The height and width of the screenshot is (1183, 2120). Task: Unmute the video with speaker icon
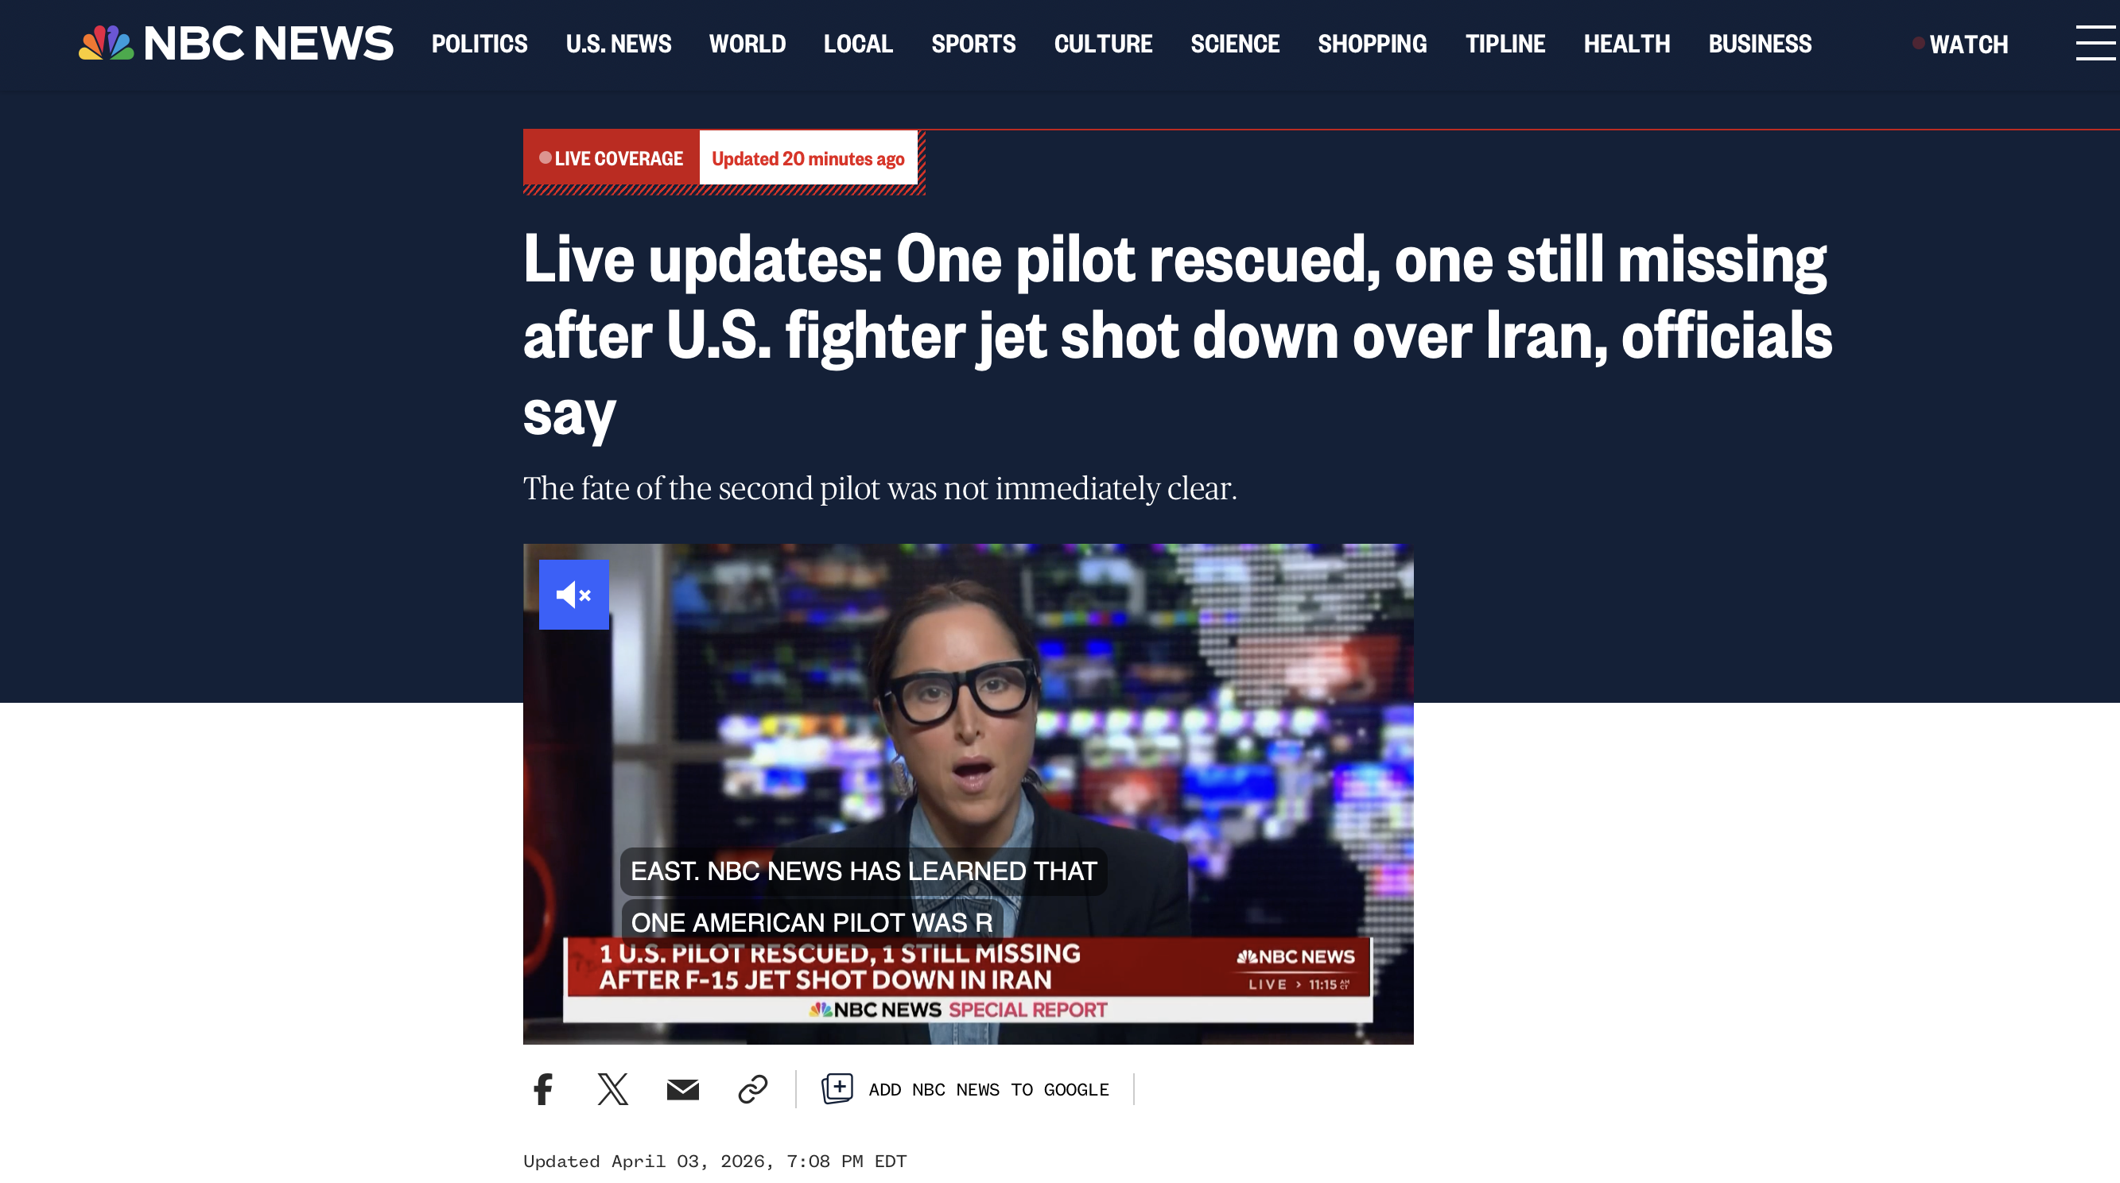(x=573, y=594)
